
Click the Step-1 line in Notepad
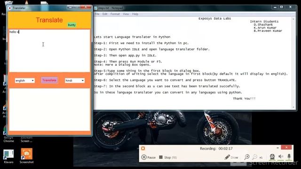141,43
